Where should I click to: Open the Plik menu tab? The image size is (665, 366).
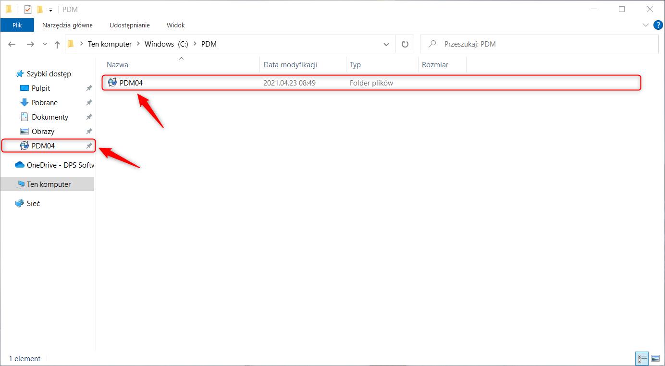click(x=17, y=25)
